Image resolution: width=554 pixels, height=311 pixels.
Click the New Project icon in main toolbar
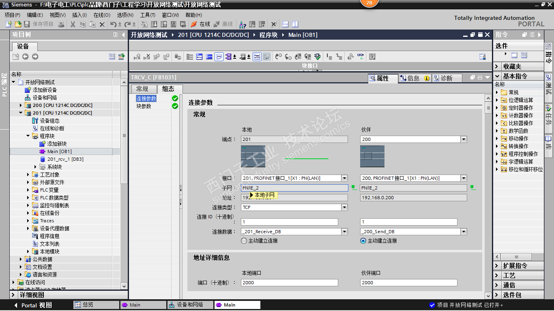8,24
